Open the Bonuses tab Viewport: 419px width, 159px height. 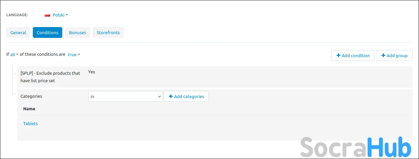click(78, 32)
